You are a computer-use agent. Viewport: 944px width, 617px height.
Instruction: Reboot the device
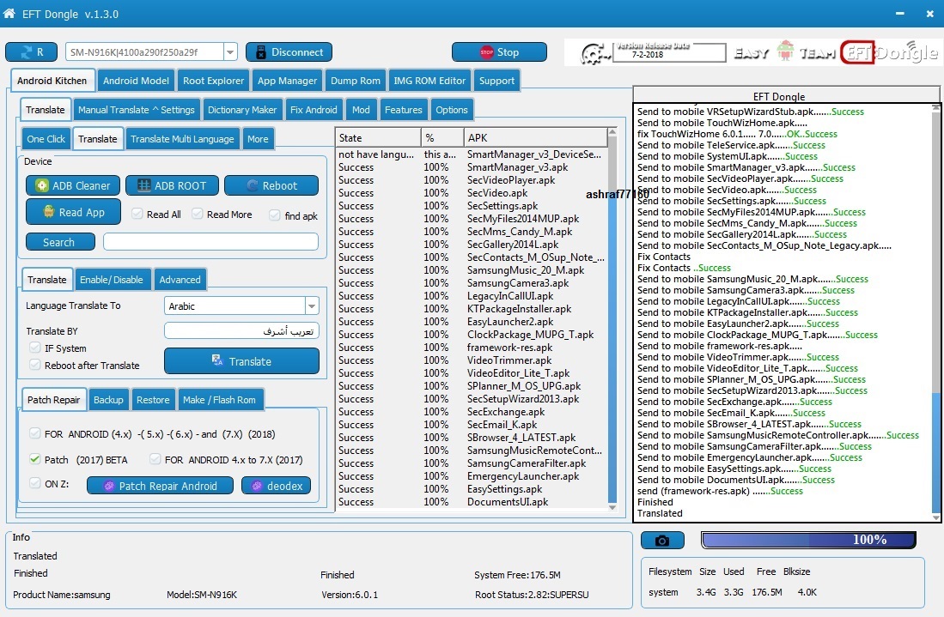tap(271, 186)
